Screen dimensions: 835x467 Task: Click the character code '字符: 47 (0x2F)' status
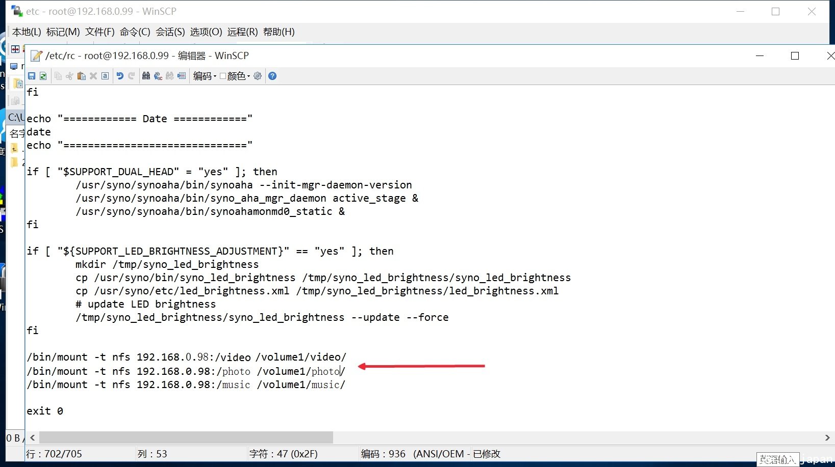tap(284, 454)
